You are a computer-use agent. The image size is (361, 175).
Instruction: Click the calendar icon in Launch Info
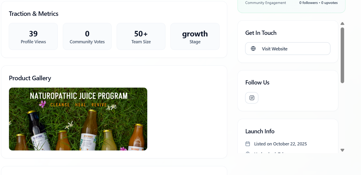tap(248, 144)
